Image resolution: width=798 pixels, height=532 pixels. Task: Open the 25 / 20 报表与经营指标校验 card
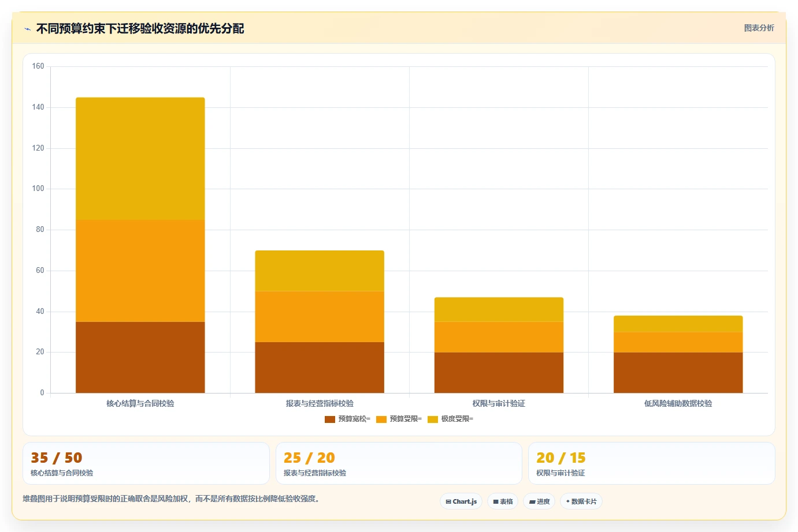pos(399,463)
